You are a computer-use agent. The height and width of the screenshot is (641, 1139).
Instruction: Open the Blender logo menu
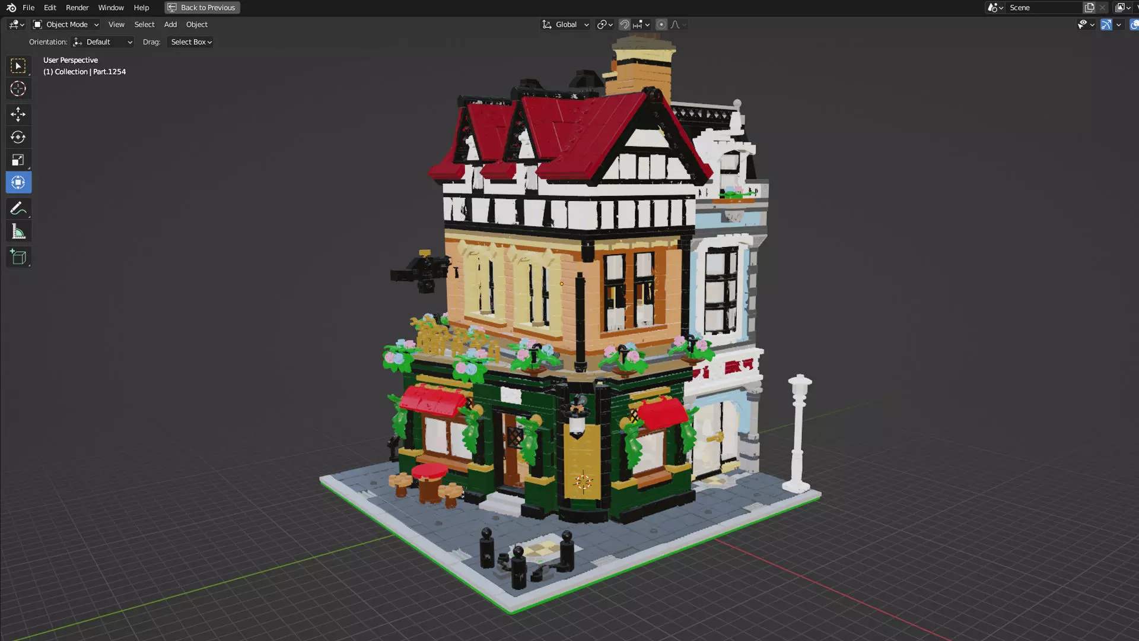[x=11, y=8]
